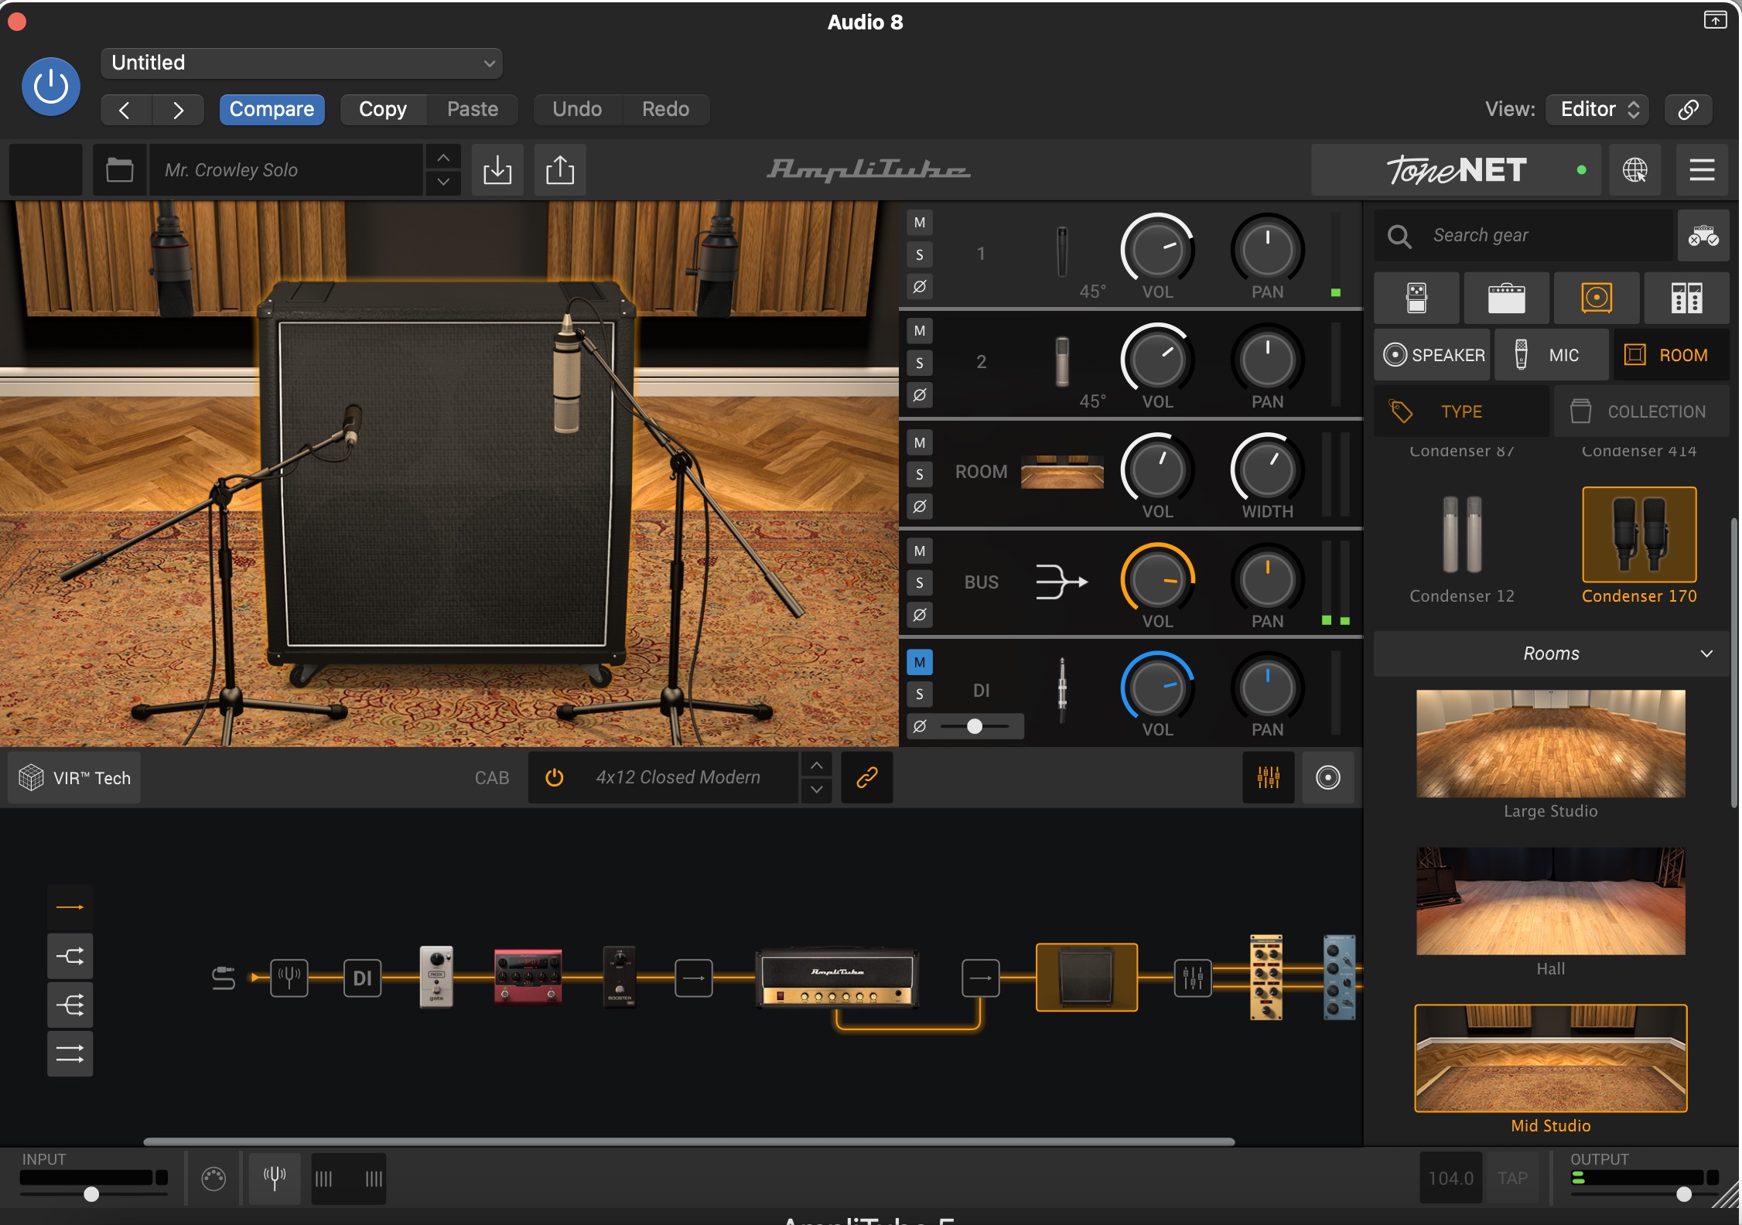
Task: Go to previous setting with left arrow
Action: [x=125, y=110]
